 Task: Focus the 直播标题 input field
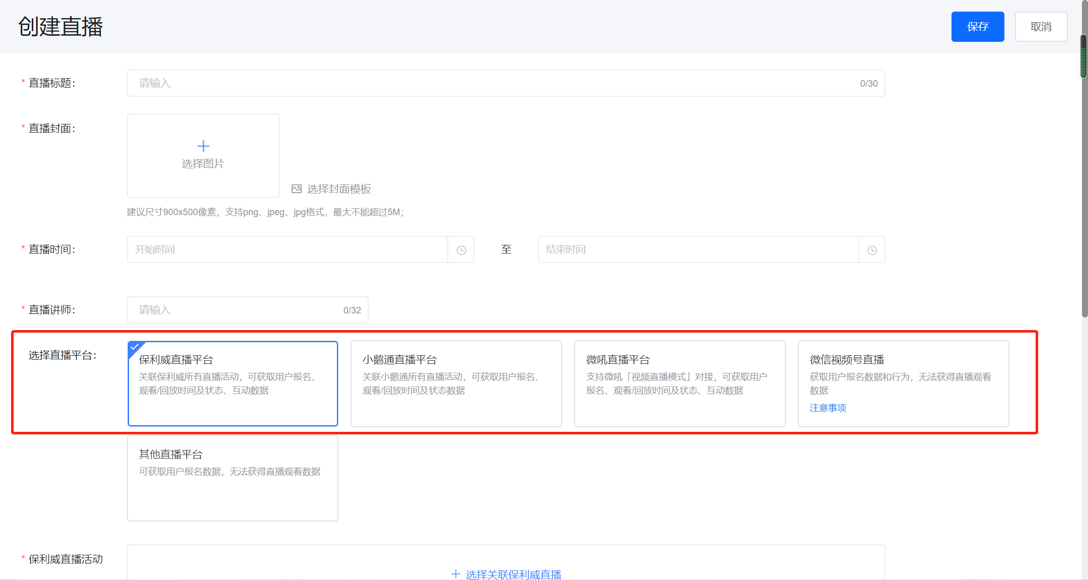[506, 83]
